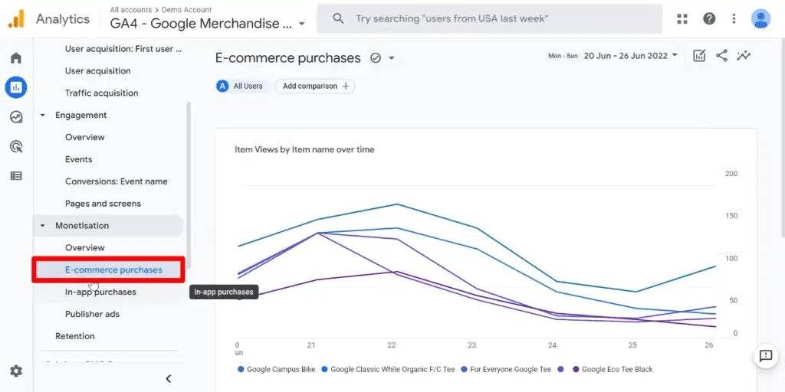
Task: Open Monetisation Overview report
Action: (x=84, y=247)
